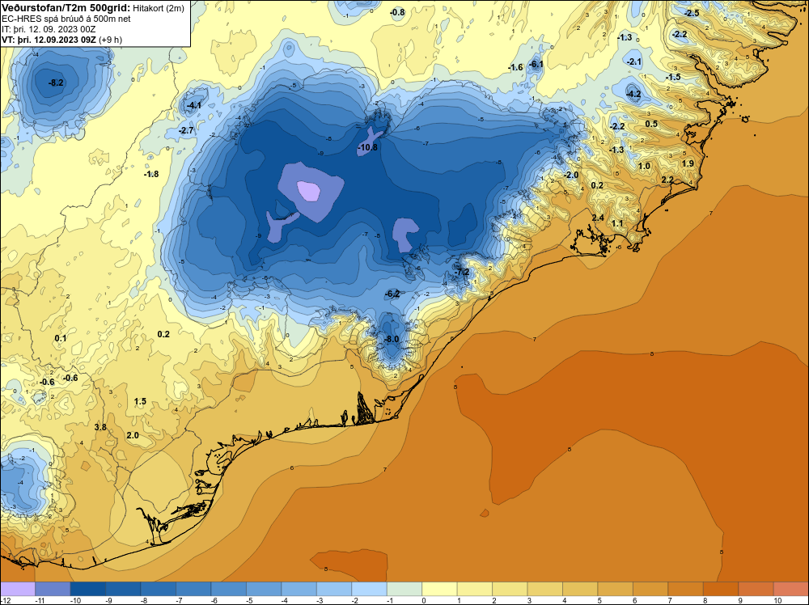Viewport: 809px width, 605px height.
Task: Select the -6.2 temperature label
Action: 392,294
